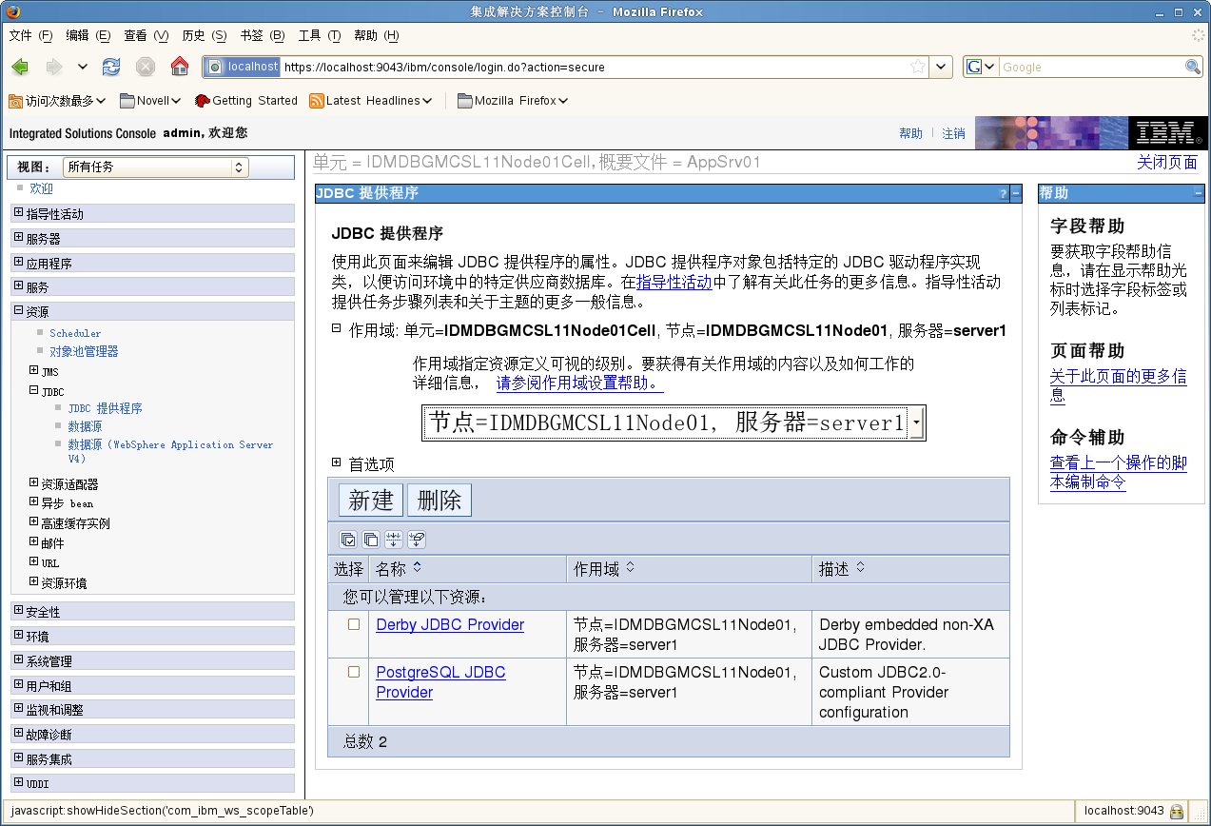Click the show filter view icon
The width and height of the screenshot is (1211, 826).
(394, 540)
